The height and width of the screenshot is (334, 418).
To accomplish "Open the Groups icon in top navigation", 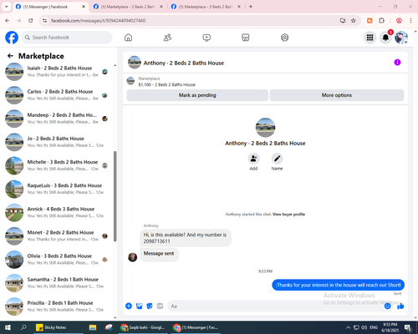I will [284, 38].
